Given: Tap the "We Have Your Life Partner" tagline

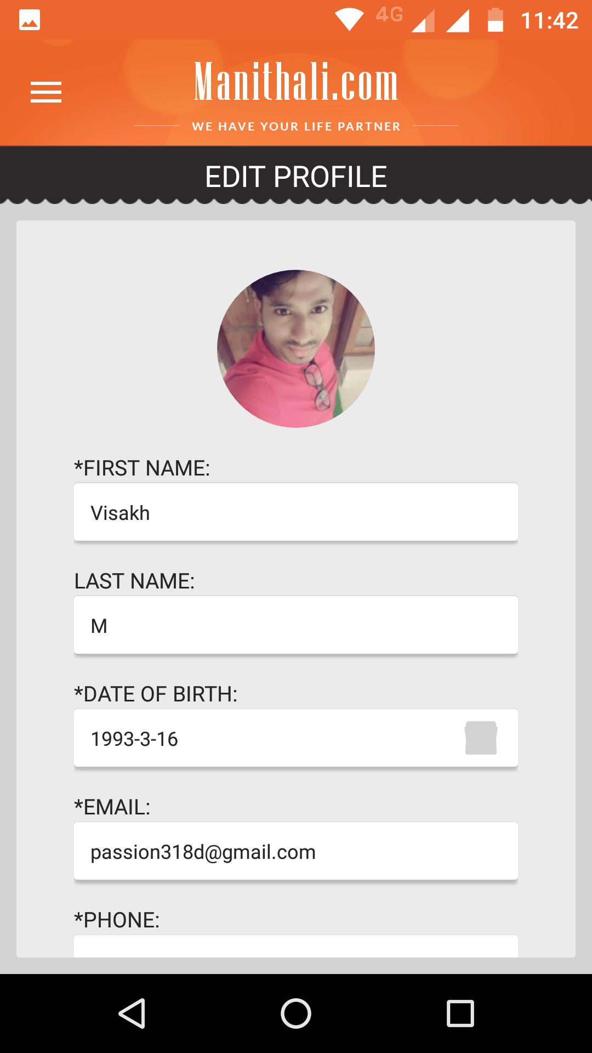Looking at the screenshot, I should [x=296, y=127].
